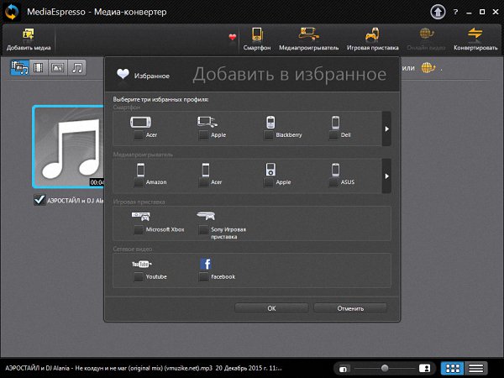Click the Facebook logo icon
Image resolution: width=504 pixels, height=378 pixels.
[206, 264]
